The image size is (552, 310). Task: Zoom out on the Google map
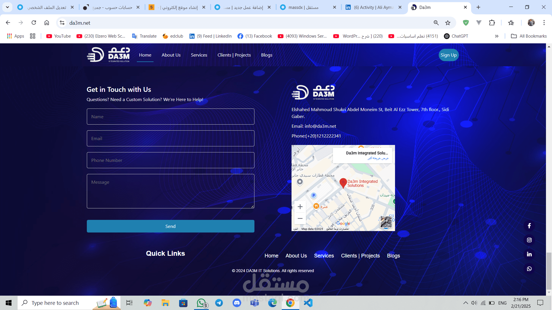pyautogui.click(x=300, y=218)
